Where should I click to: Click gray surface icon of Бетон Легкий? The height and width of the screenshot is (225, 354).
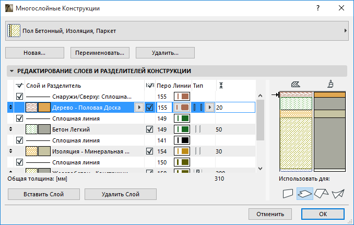pyautogui.click(x=44, y=129)
